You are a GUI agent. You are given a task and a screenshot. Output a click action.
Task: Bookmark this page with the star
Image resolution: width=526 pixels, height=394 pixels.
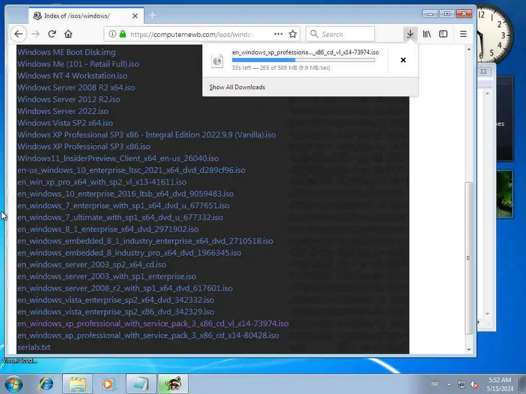(x=293, y=34)
